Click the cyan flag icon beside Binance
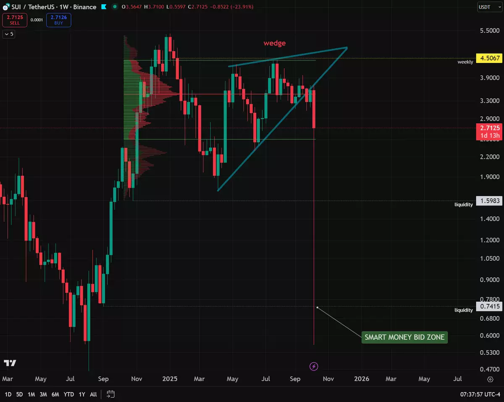Viewport: 504px width, 402px height. 103,7
